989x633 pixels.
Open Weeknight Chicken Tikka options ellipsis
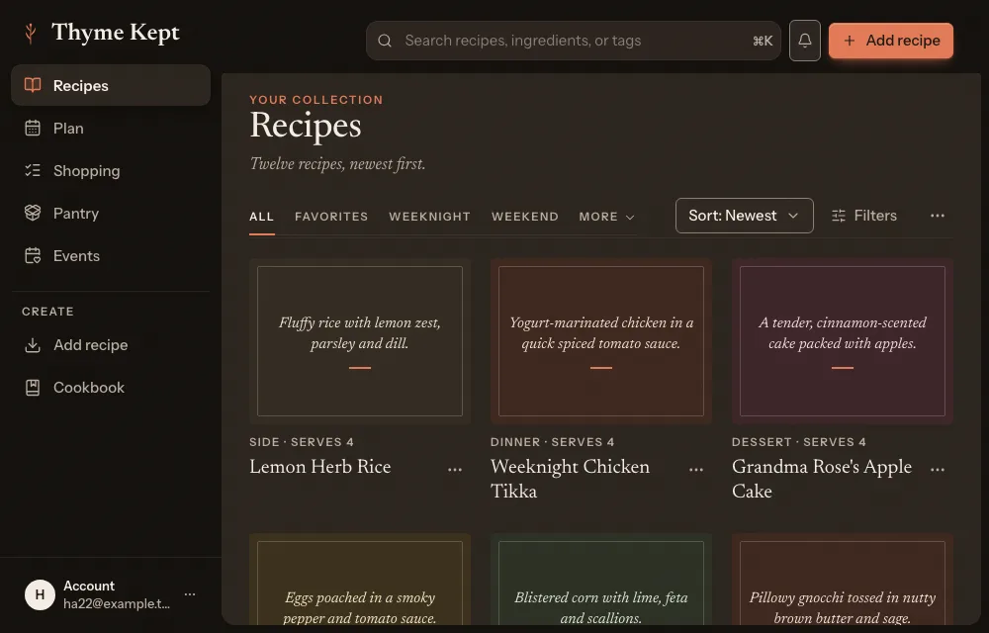tap(695, 469)
